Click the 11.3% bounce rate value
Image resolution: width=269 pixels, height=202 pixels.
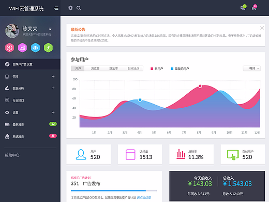tap(196, 157)
